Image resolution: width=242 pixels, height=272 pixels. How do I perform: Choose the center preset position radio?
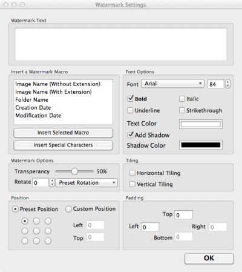36,231
